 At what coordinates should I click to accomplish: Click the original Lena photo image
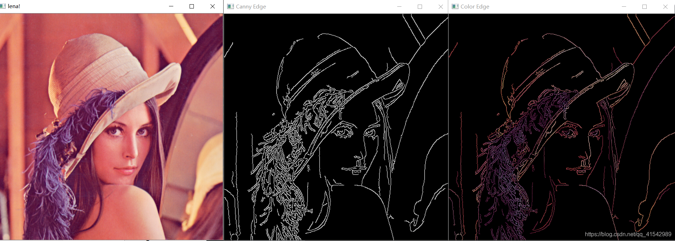point(111,127)
